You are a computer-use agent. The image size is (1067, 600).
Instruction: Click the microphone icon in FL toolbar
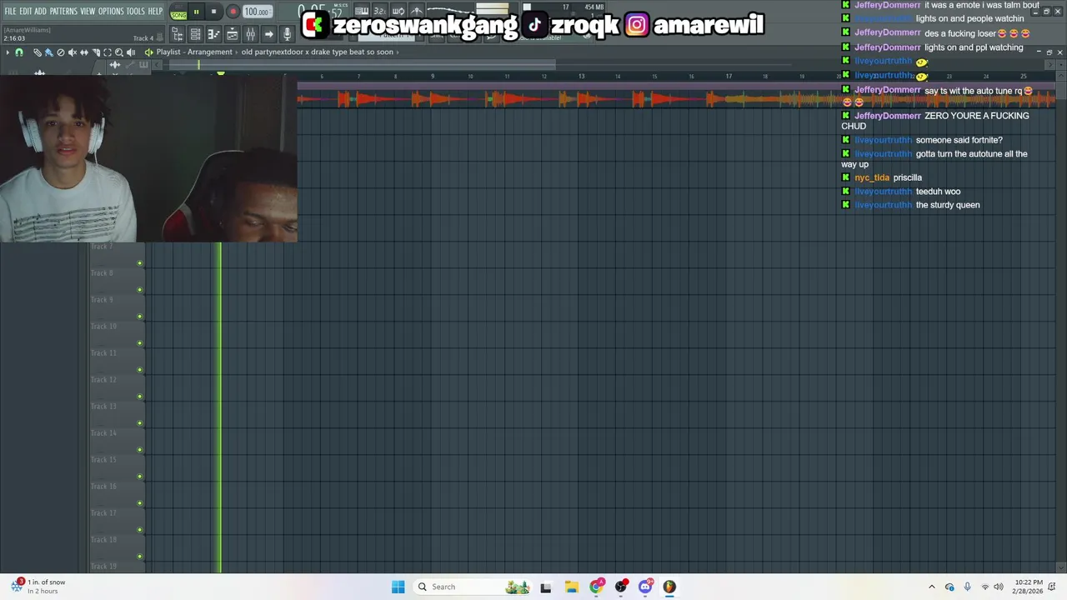pos(287,34)
